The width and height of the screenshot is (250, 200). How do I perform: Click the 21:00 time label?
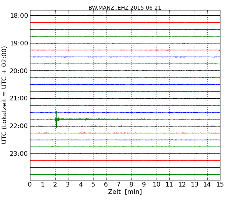tap(19, 98)
